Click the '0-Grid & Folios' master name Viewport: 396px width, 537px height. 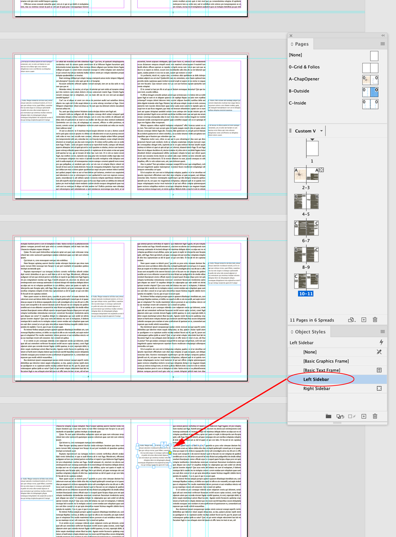click(304, 67)
